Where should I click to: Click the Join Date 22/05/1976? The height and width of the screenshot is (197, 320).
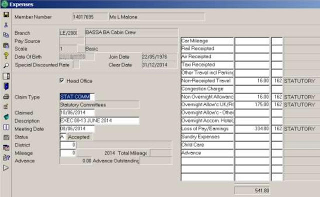point(159,57)
